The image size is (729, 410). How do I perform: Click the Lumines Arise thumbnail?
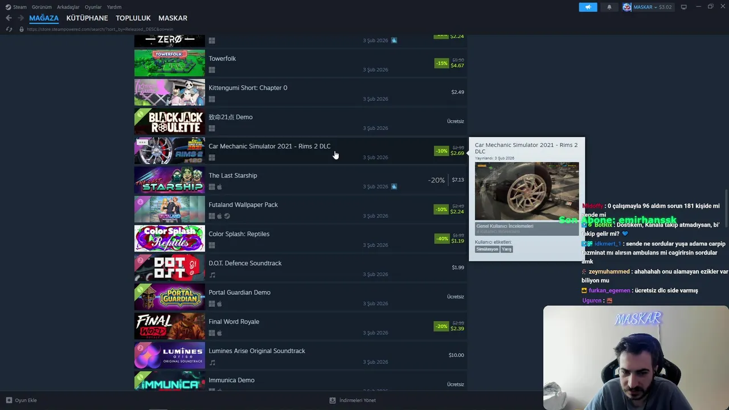click(x=169, y=355)
